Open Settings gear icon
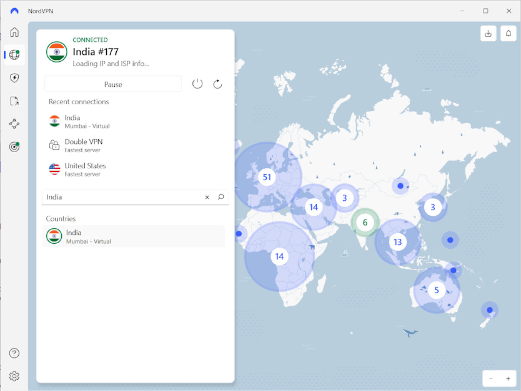The width and height of the screenshot is (521, 391). pos(14,376)
